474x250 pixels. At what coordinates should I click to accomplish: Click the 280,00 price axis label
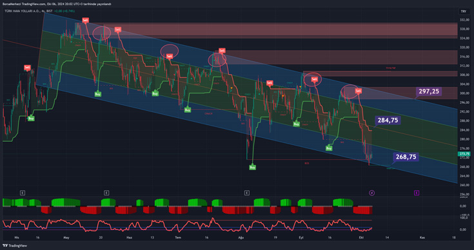pyautogui.click(x=464, y=139)
